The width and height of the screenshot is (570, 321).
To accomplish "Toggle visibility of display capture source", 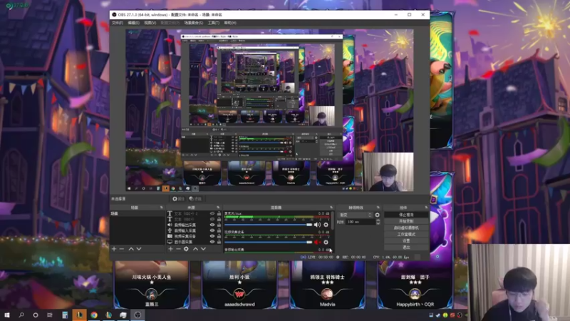I will click(x=212, y=242).
